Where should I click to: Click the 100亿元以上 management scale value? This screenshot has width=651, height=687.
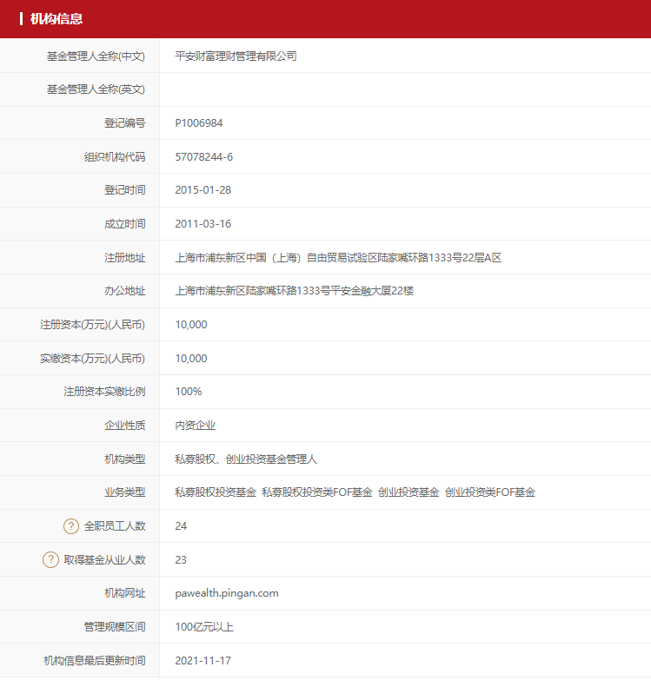[x=204, y=627]
